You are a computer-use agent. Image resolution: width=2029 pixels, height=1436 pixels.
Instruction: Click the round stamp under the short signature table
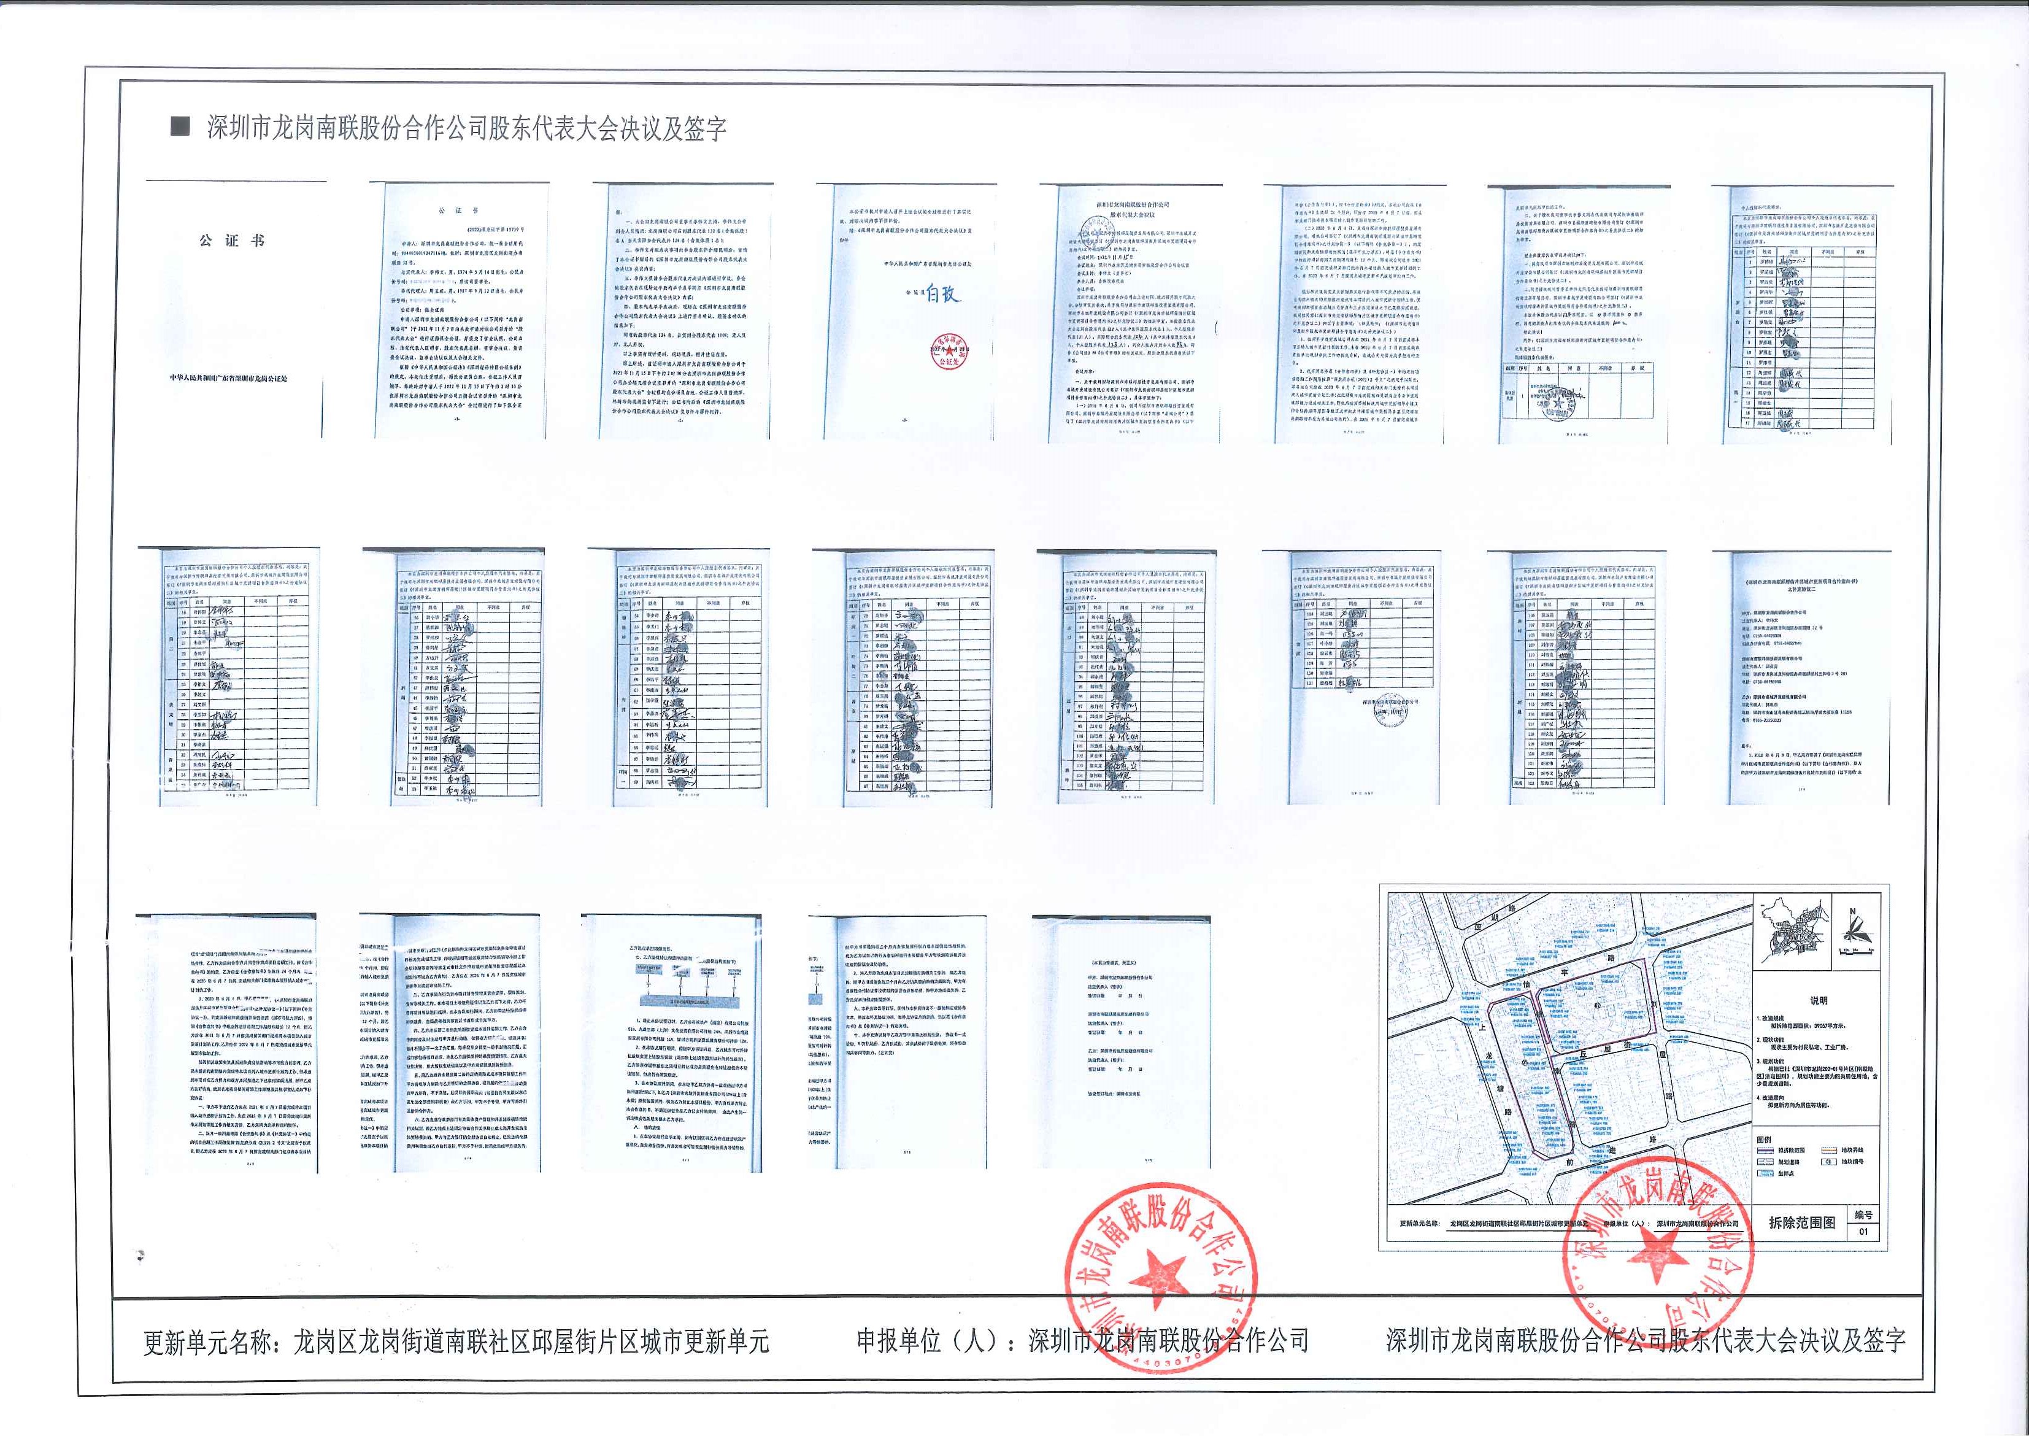tap(1391, 710)
